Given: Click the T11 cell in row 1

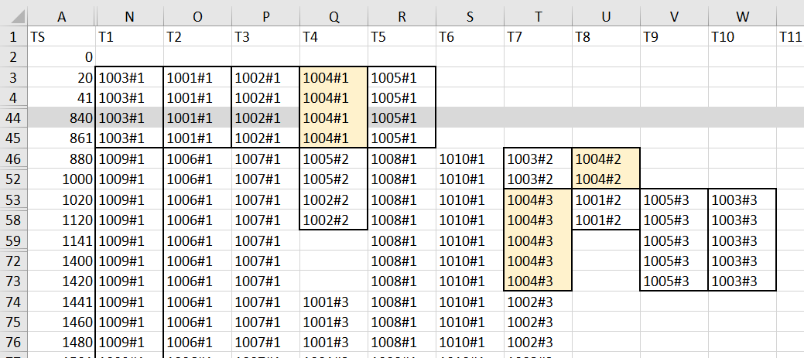Looking at the screenshot, I should tap(791, 36).
